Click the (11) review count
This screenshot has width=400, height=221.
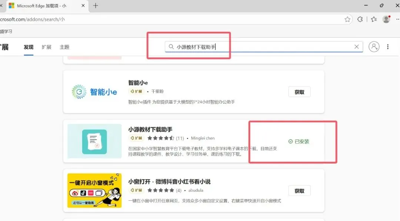tap(180, 138)
